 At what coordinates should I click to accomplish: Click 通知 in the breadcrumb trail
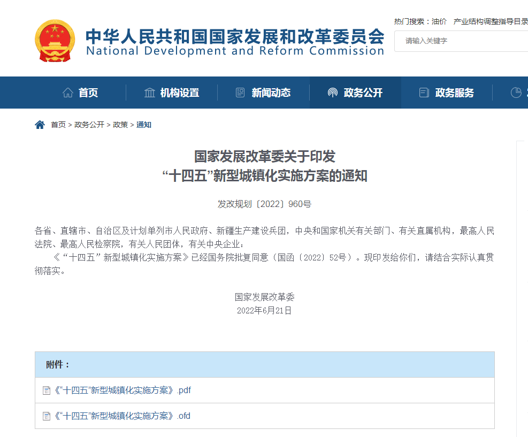tap(143, 125)
